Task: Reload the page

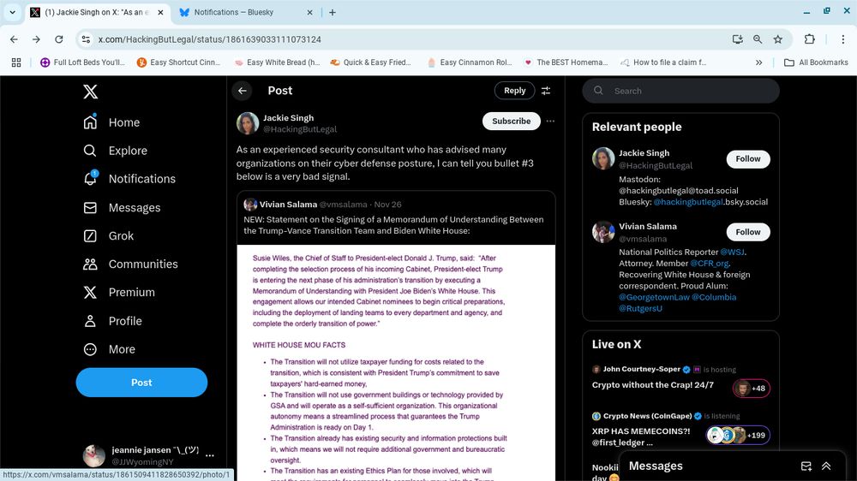Action: (59, 39)
